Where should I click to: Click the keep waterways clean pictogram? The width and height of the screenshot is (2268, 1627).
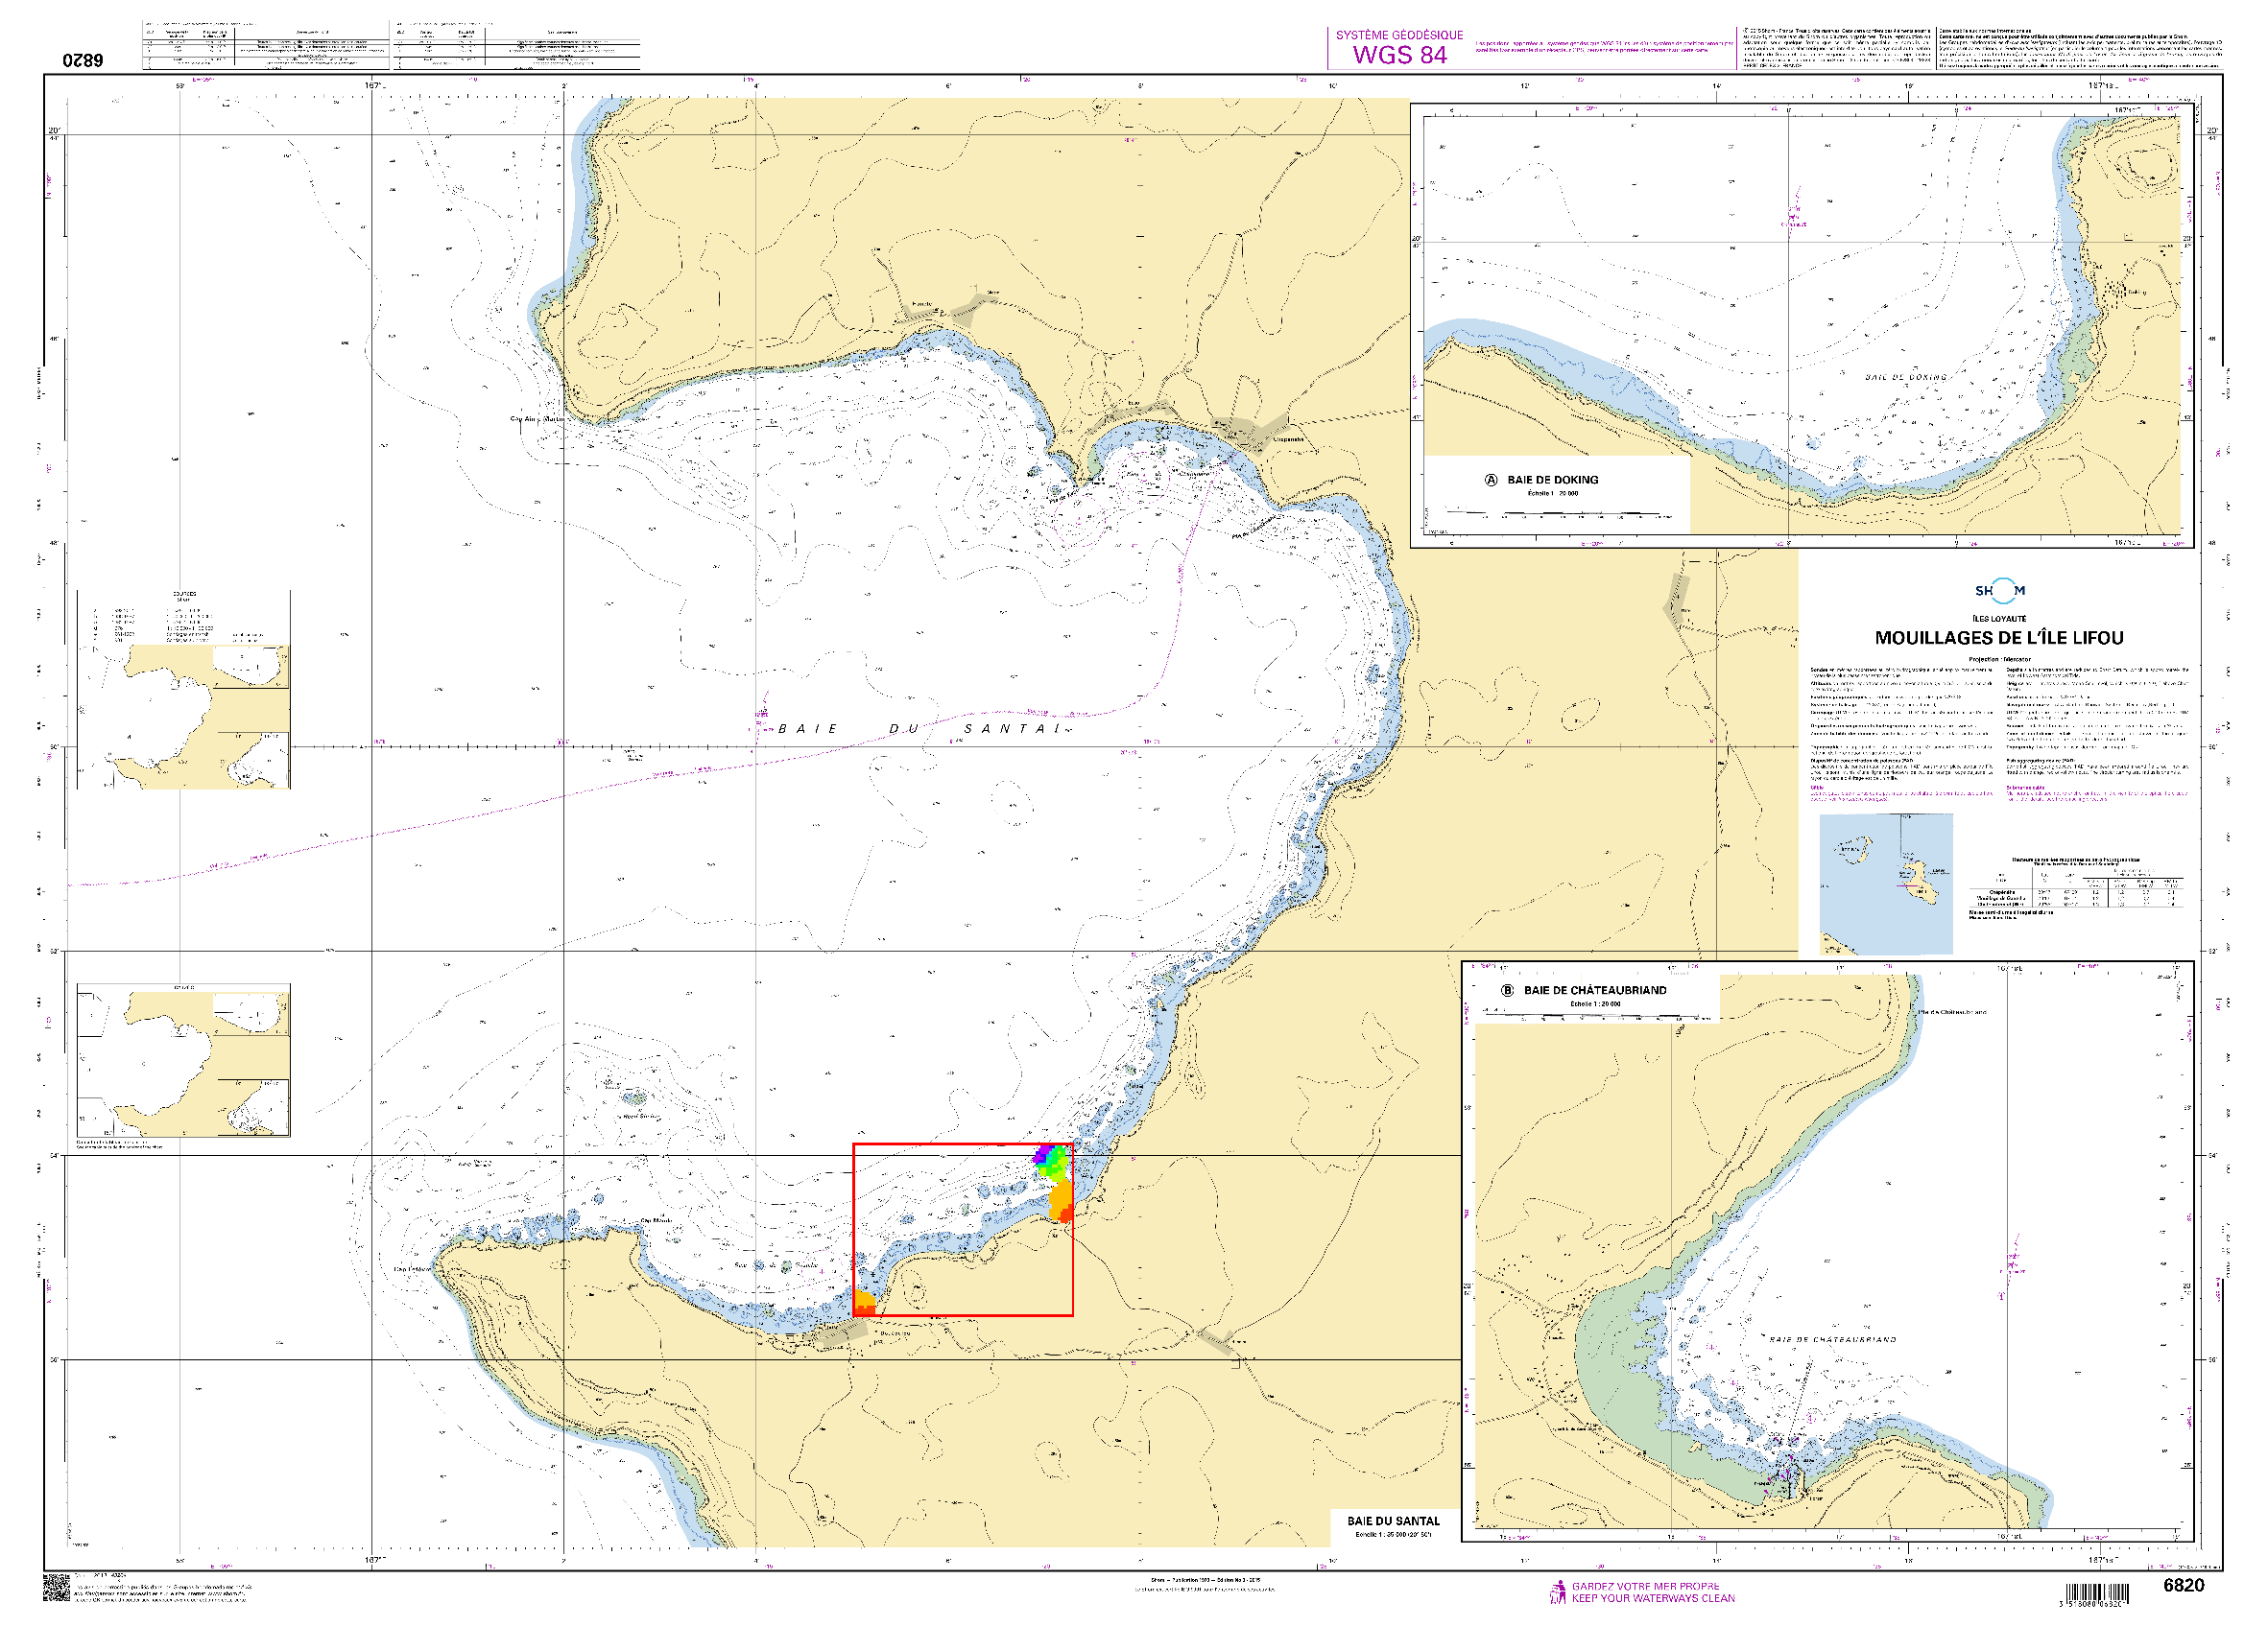[x=1557, y=1592]
